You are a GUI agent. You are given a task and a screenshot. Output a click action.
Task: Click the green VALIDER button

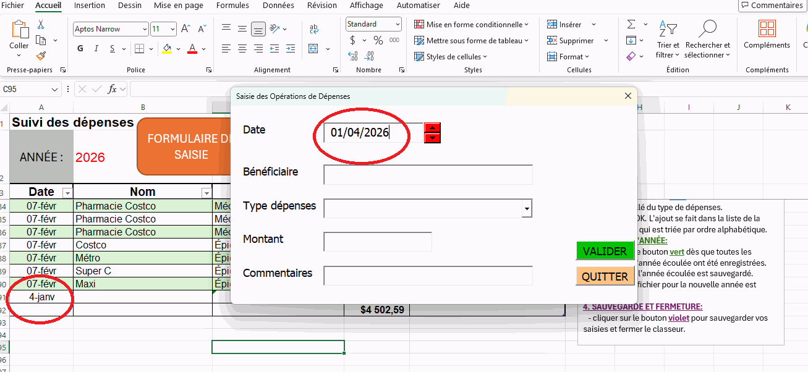605,251
